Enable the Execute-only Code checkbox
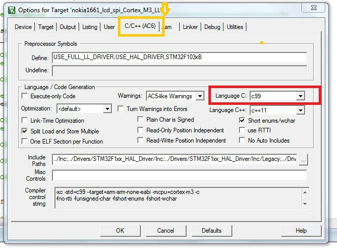The image size is (337, 251). point(25,96)
